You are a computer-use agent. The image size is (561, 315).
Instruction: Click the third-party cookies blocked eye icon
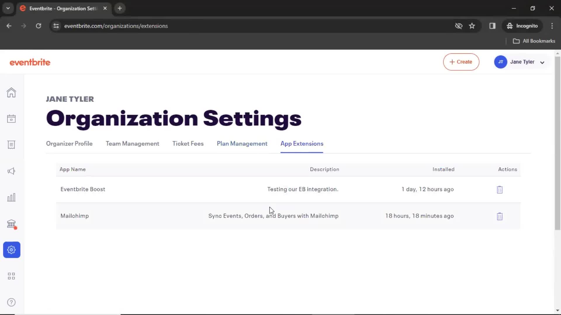[x=459, y=26]
